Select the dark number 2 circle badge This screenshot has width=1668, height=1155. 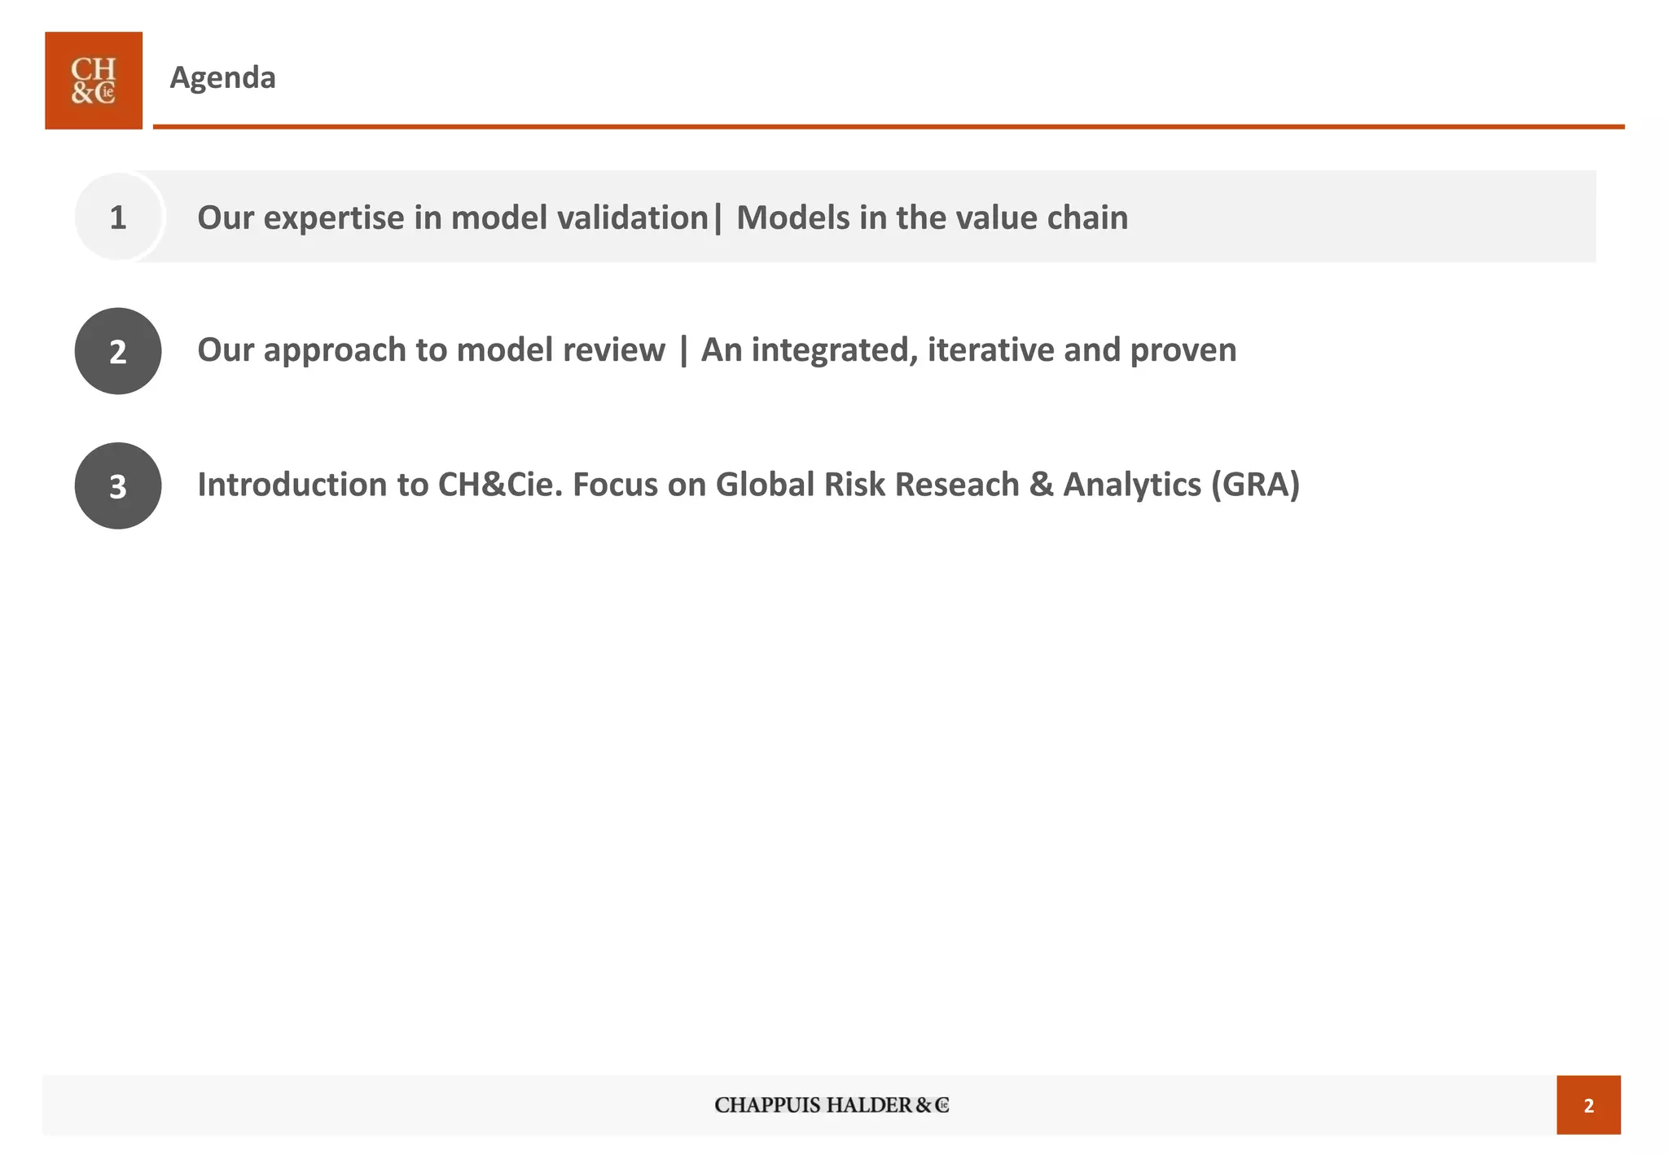[x=118, y=351]
